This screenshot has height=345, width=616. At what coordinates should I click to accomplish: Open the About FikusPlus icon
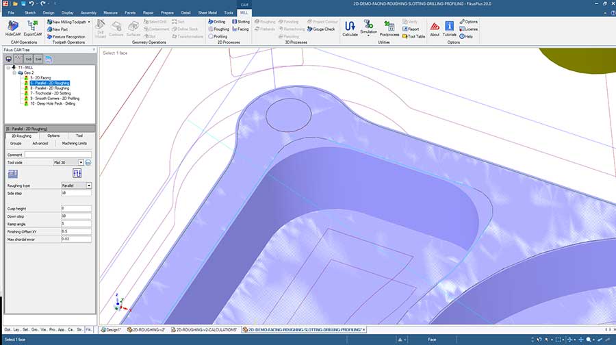435,26
